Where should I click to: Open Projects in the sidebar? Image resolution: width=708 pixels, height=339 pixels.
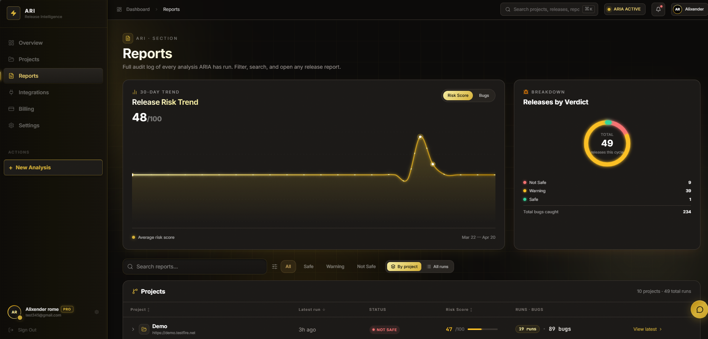click(53, 59)
